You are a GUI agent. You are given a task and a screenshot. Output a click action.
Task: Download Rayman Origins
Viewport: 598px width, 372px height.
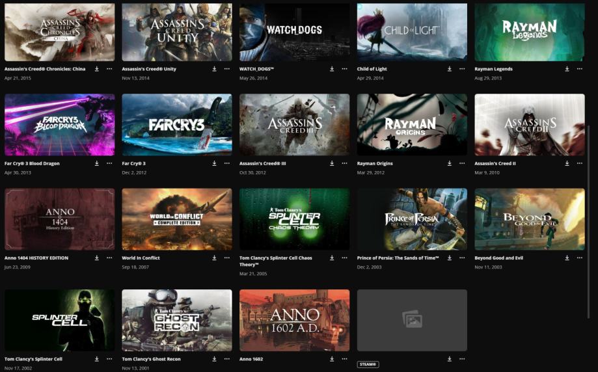click(449, 163)
